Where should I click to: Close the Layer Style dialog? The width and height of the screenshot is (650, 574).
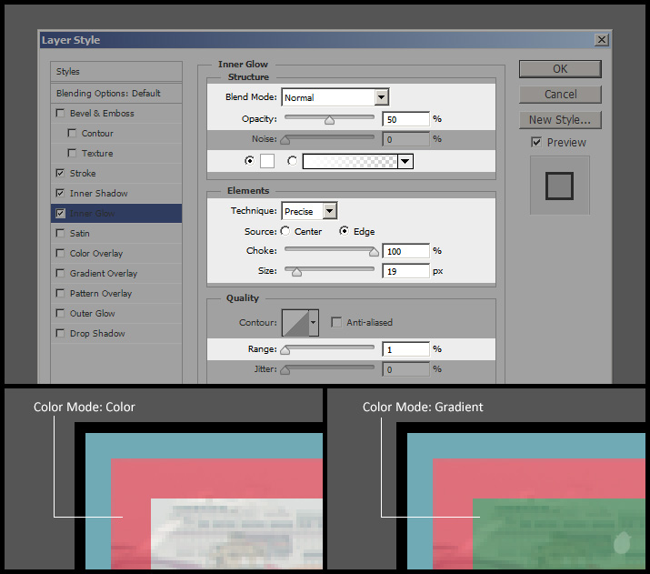pyautogui.click(x=601, y=40)
